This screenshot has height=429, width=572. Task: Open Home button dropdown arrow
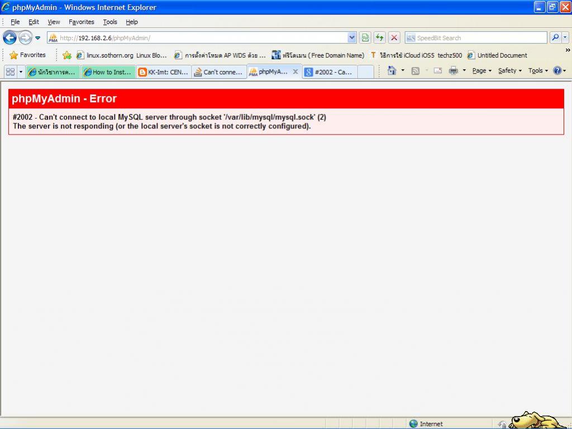click(403, 70)
